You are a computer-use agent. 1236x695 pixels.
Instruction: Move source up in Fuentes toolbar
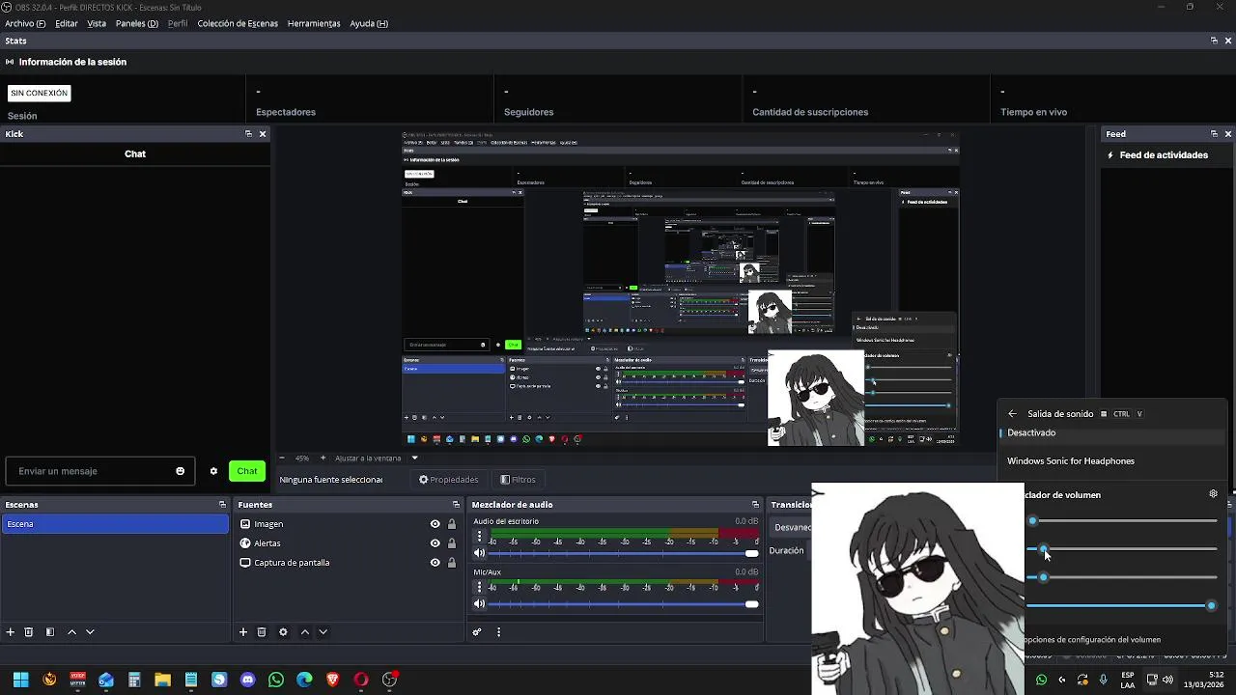point(304,632)
